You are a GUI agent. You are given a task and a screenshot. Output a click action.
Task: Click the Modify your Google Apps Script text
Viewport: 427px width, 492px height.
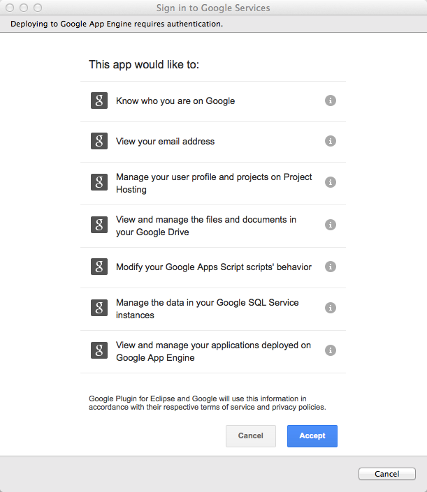point(213,267)
